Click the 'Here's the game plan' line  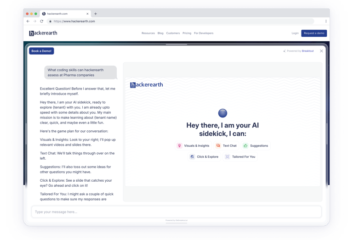(74, 131)
